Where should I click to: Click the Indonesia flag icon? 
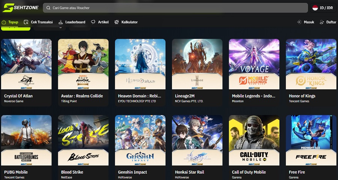pyautogui.click(x=315, y=8)
